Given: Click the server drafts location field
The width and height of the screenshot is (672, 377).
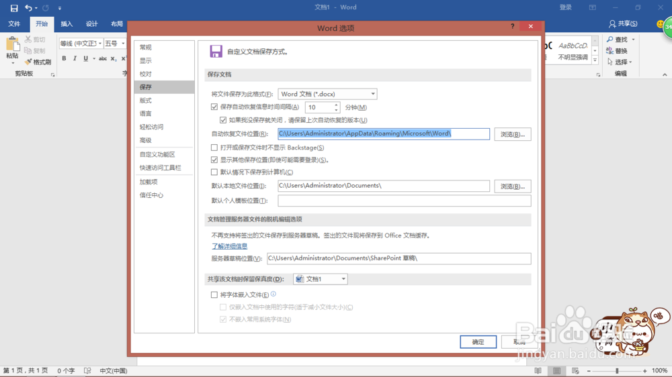Looking at the screenshot, I should (x=399, y=258).
